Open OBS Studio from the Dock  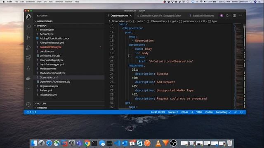[x=173, y=143]
